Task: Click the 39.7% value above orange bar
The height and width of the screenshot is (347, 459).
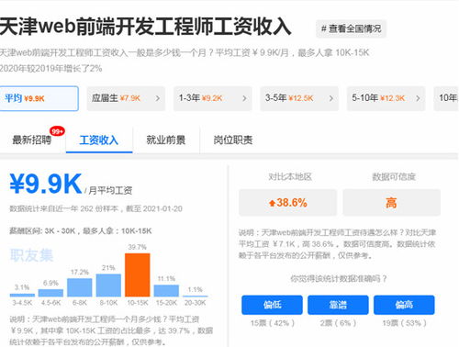Action: 137,247
